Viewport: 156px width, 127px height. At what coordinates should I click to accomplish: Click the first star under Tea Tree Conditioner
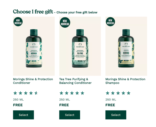pos(61,93)
